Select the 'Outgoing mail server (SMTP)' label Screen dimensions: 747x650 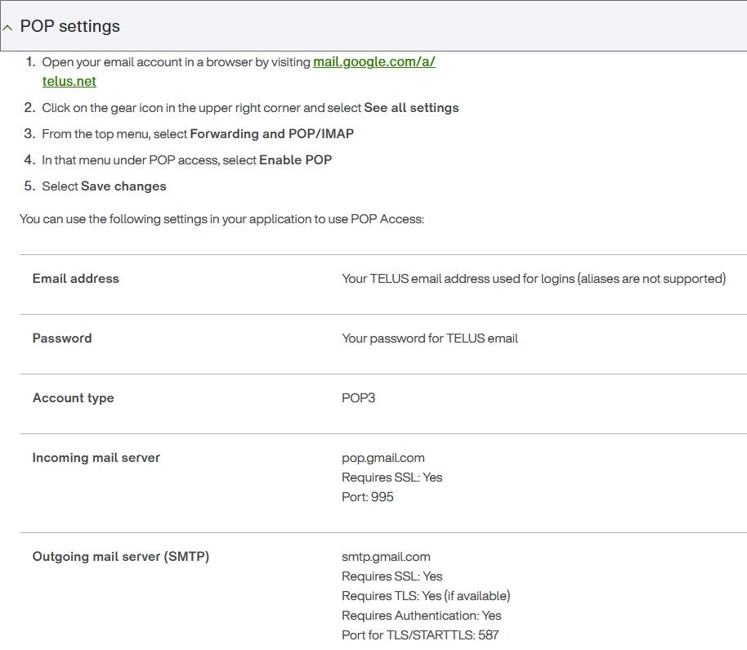121,557
